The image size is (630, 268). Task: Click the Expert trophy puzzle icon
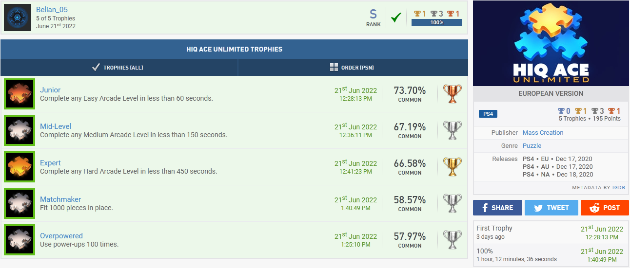pos(20,167)
